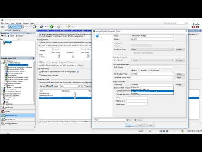
Task: Choose the highlighted group policy list option
Action: pyautogui.click(x=152, y=91)
